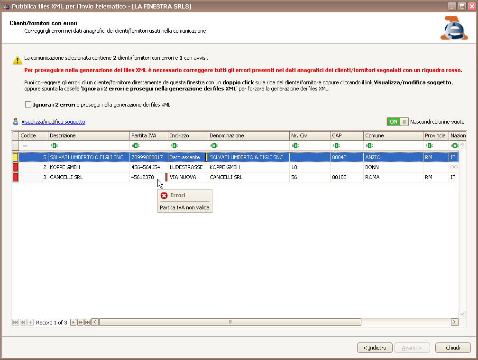Screen dimensions: 478x360
Task: Open the Visualizza/modifica soggetto link
Action: (x=53, y=122)
